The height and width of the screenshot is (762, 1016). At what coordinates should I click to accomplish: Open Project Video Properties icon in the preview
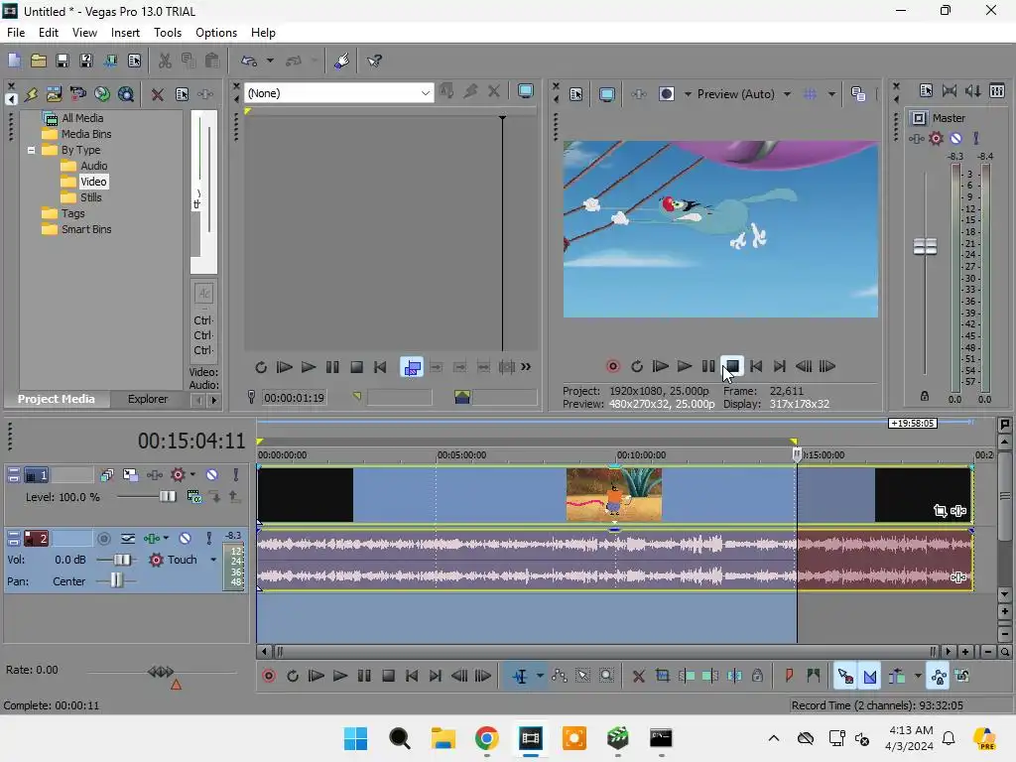576,94
